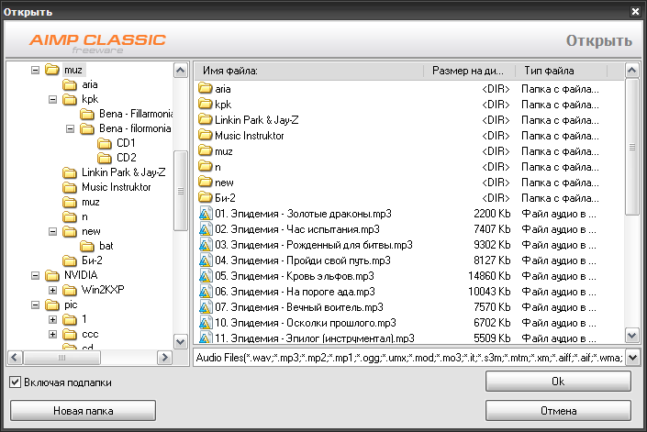
Task: Sort by Тип файла column header
Action: pos(561,71)
